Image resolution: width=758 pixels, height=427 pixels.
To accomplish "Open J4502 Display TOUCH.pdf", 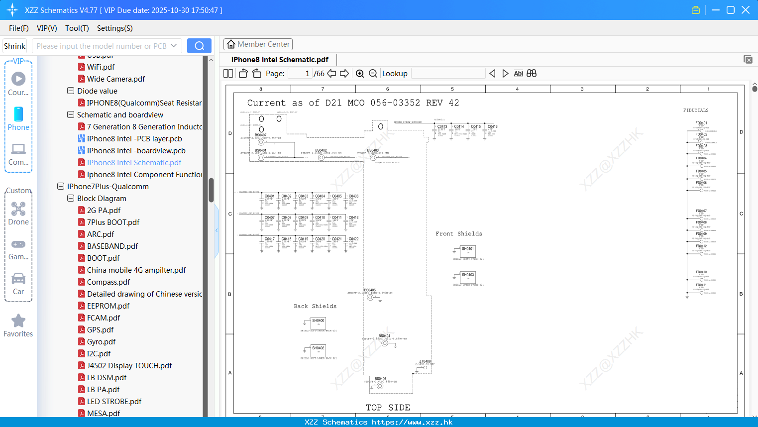I will (x=129, y=366).
